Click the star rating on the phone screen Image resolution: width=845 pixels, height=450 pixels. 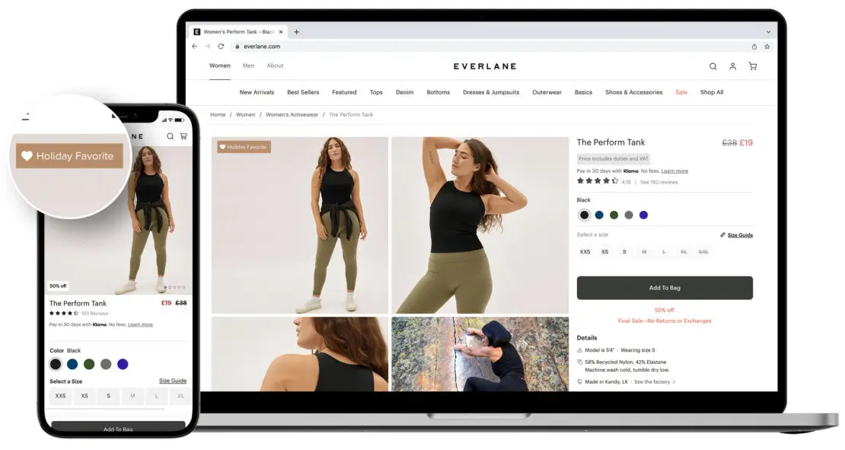[x=64, y=313]
